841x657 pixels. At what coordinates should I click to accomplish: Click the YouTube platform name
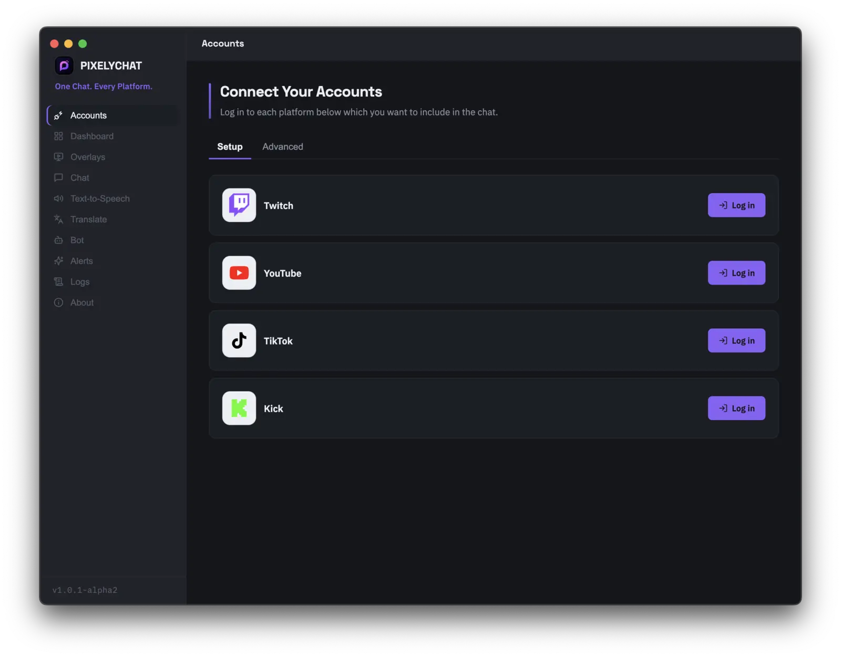coord(283,274)
